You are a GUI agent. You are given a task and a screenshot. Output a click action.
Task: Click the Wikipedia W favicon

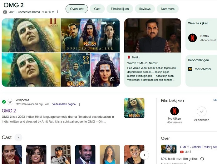10,102
